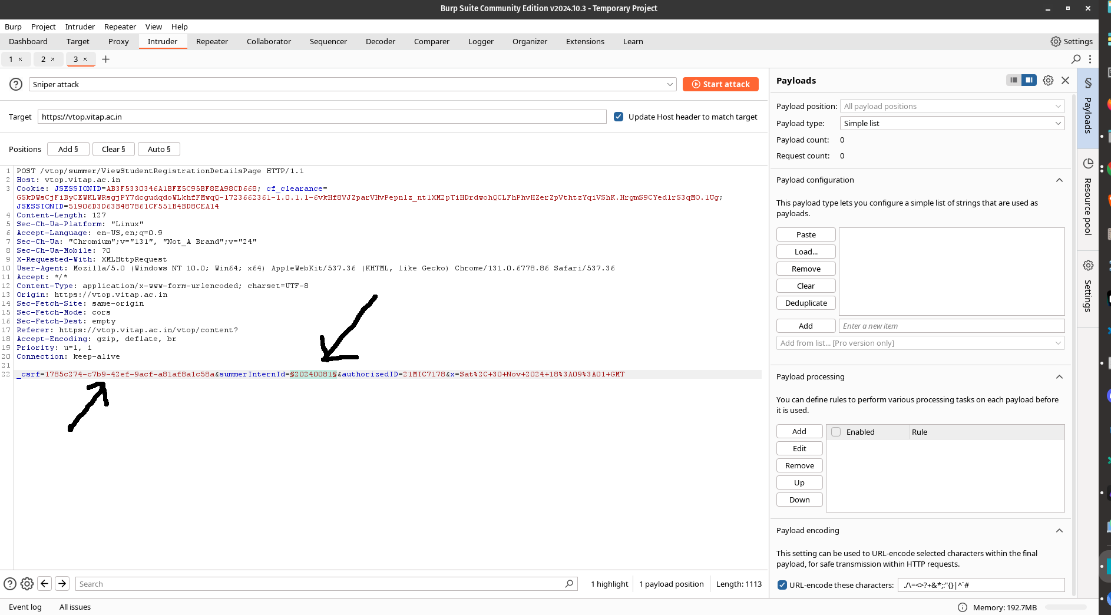The height and width of the screenshot is (615, 1111).
Task: Click the Start attack button
Action: pos(720,84)
